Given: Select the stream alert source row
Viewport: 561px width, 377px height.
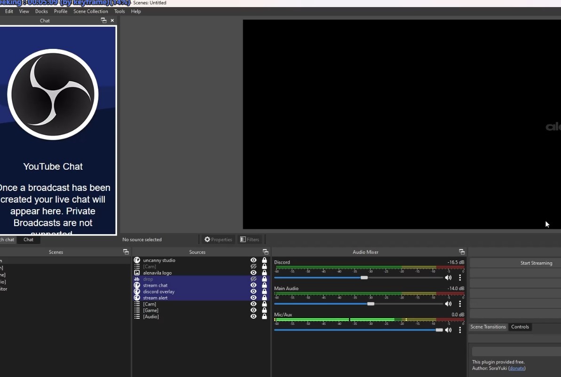Looking at the screenshot, I should 188,298.
